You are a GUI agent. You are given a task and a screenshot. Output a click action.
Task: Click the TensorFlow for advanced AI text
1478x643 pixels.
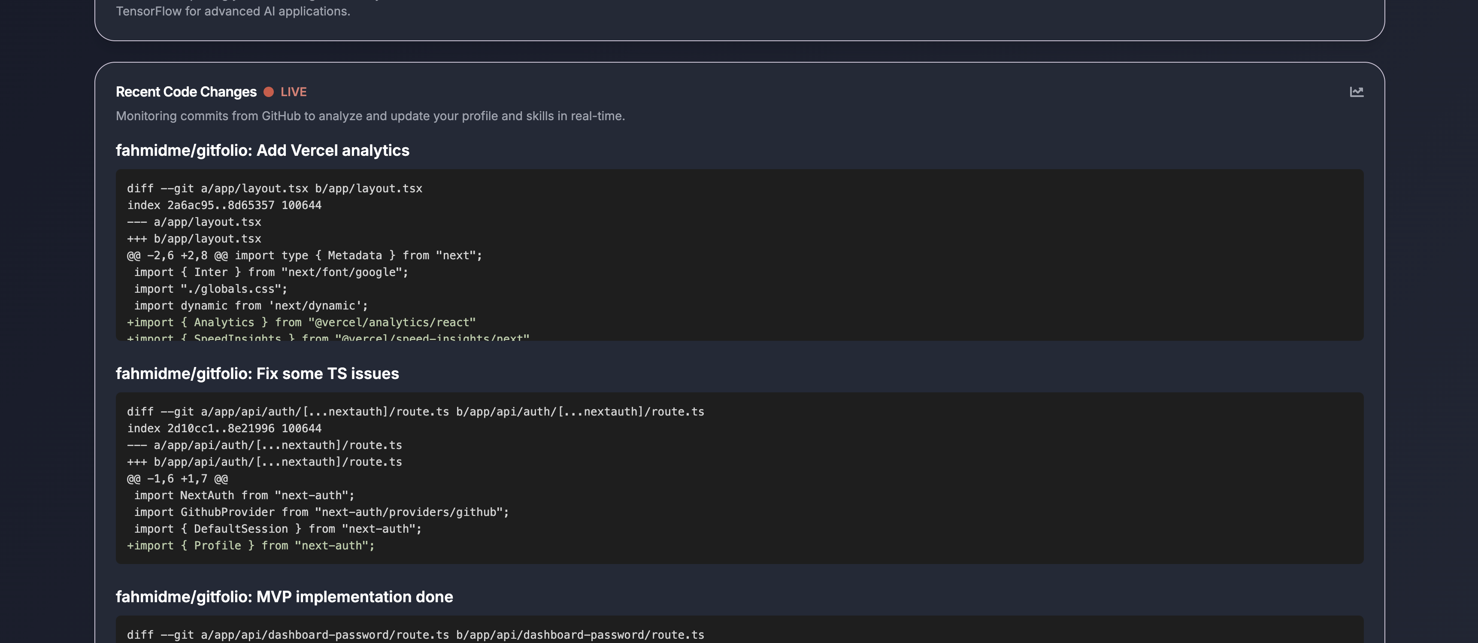[232, 12]
